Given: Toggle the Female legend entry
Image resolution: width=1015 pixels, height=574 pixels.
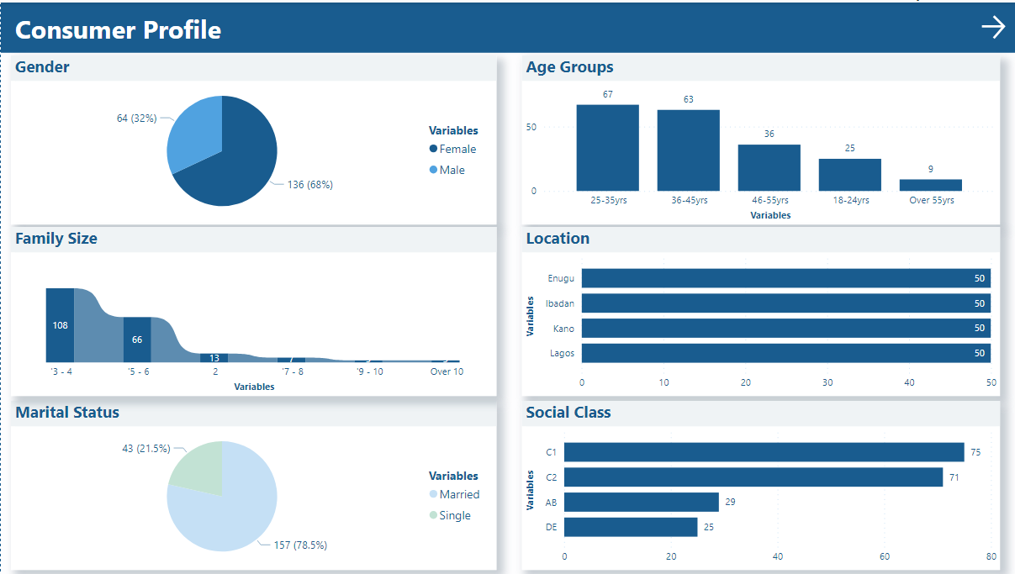Looking at the screenshot, I should [x=454, y=149].
